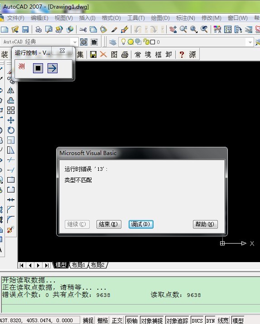Click 帮助(H) in the error dialog

click(x=205, y=224)
